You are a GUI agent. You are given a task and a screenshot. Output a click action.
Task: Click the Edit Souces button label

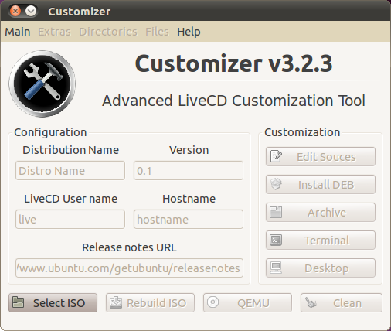pos(326,157)
